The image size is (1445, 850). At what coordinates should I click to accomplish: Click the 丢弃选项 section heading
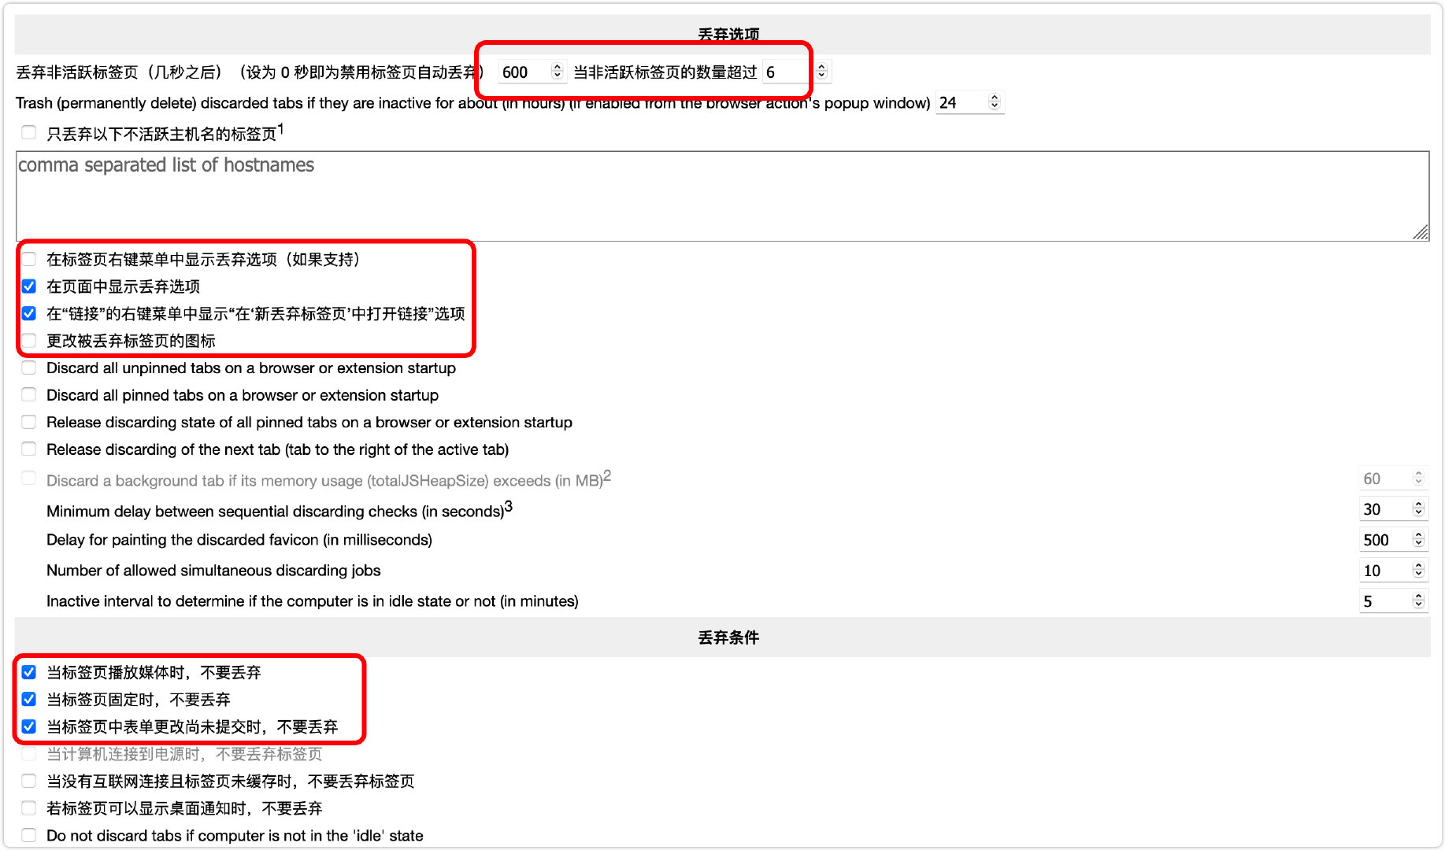[728, 35]
